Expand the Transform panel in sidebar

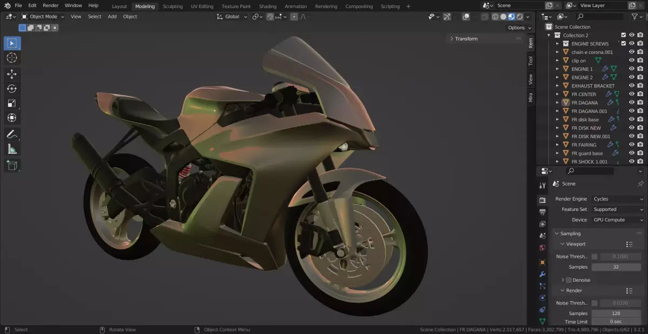tap(451, 39)
